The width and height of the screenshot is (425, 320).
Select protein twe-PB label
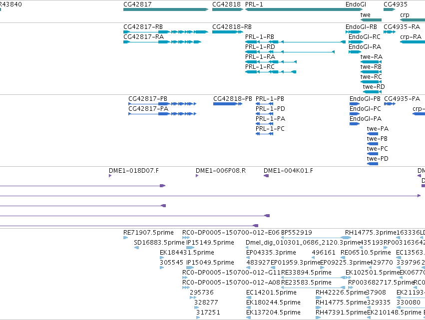click(377, 139)
